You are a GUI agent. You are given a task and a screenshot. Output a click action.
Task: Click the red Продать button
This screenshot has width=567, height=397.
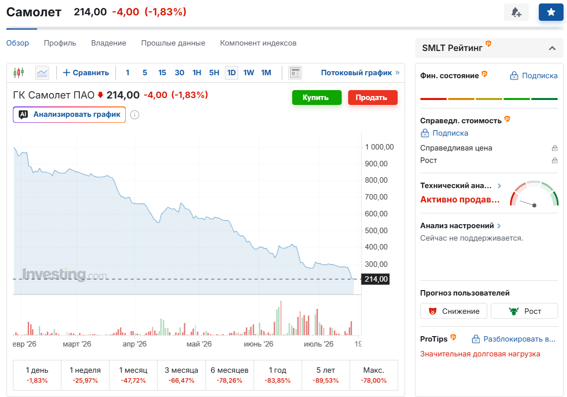(x=373, y=97)
